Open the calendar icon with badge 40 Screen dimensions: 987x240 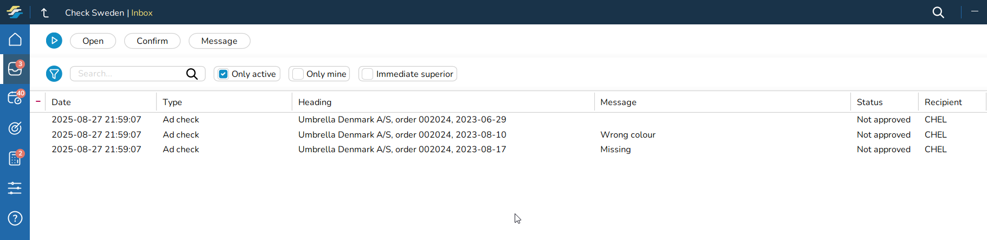coord(15,98)
